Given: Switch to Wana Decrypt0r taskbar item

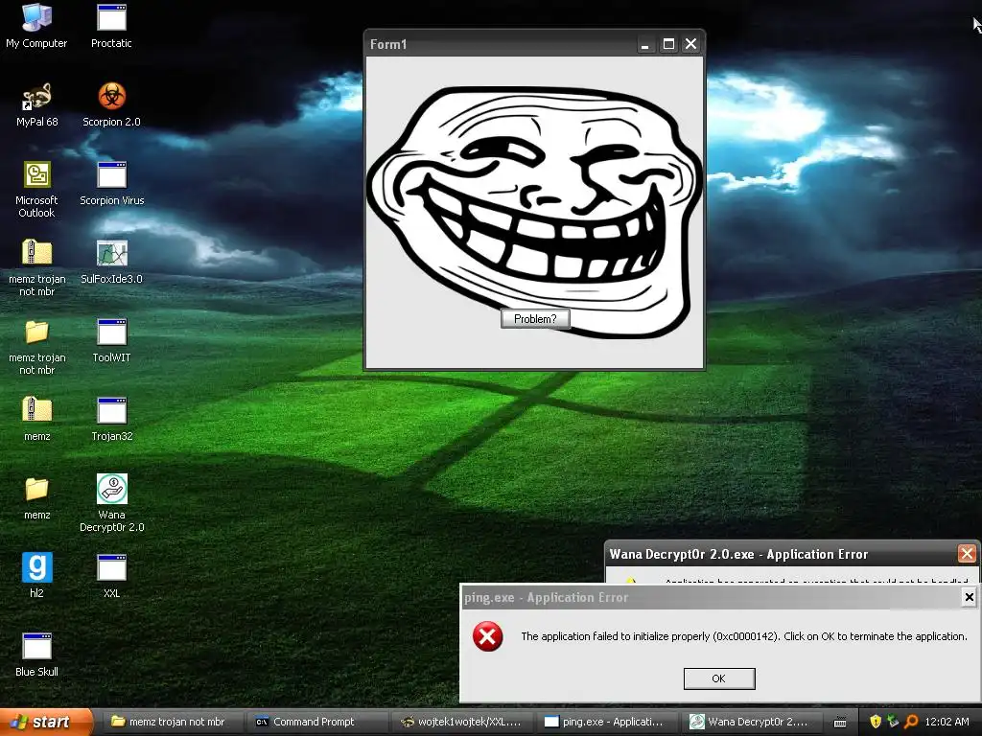Looking at the screenshot, I should coord(754,722).
